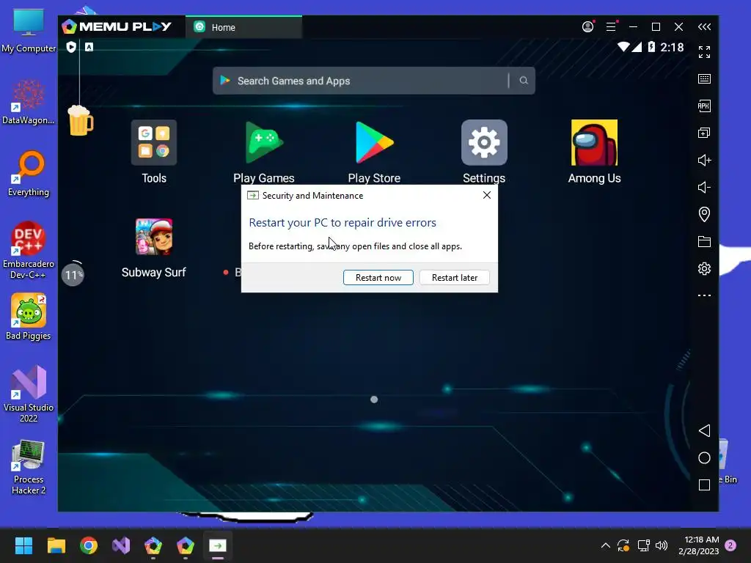The image size is (751, 563).
Task: Open DataWagon desktop shortcut
Action: click(x=29, y=102)
